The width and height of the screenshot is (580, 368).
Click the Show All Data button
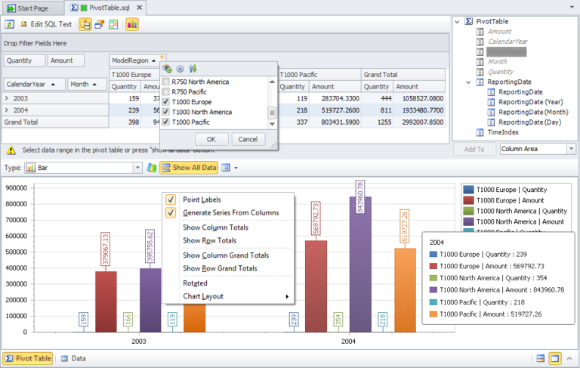188,167
